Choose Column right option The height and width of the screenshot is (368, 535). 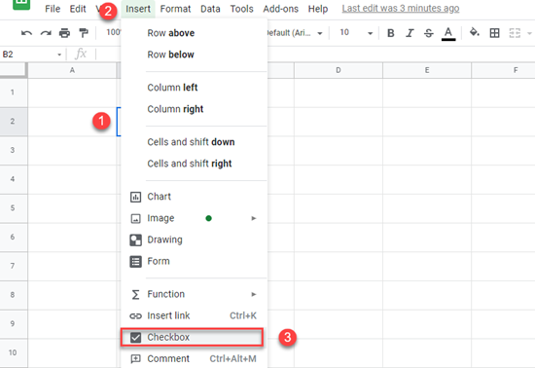tap(194, 109)
